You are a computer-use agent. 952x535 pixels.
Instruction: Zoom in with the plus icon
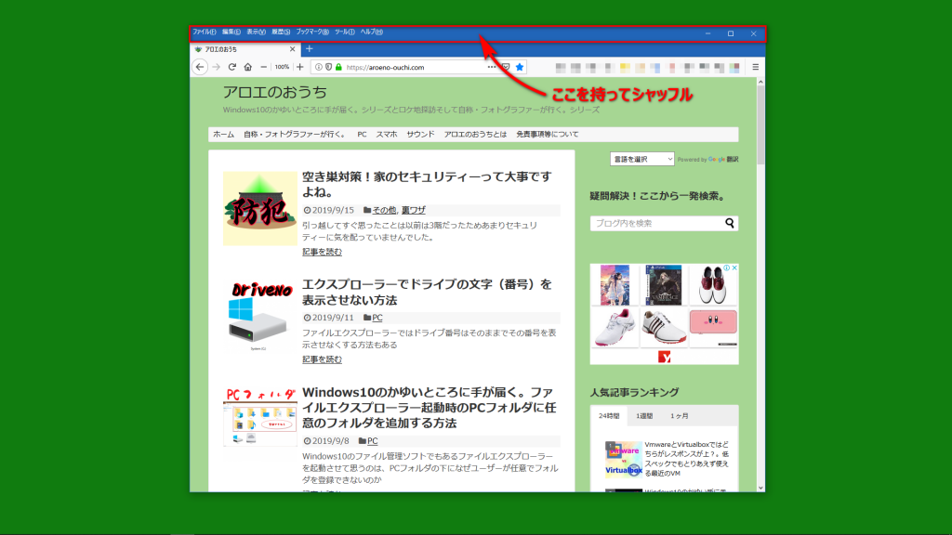click(x=299, y=67)
